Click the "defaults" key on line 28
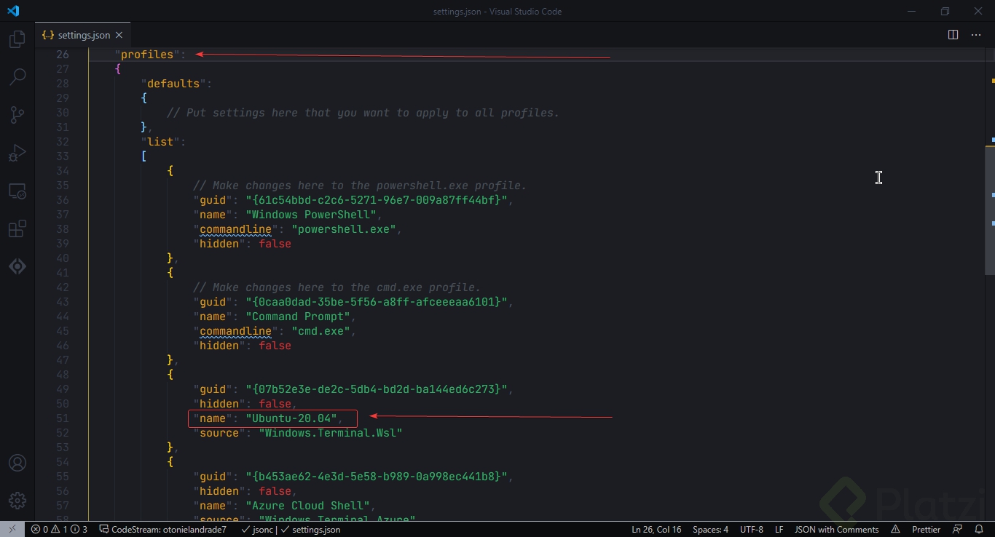 coord(173,84)
